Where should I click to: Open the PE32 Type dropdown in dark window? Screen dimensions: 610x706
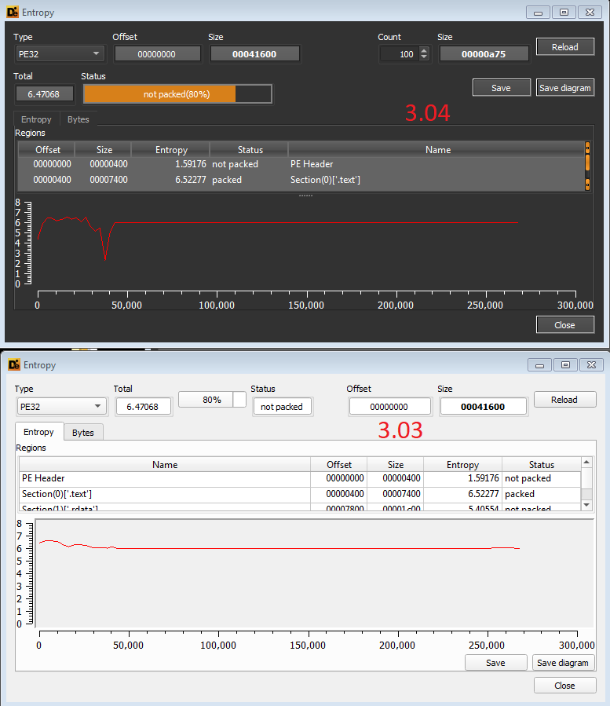(x=60, y=54)
